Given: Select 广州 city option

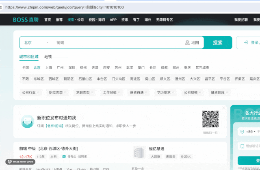Looking at the screenshot, I should click(x=60, y=68).
